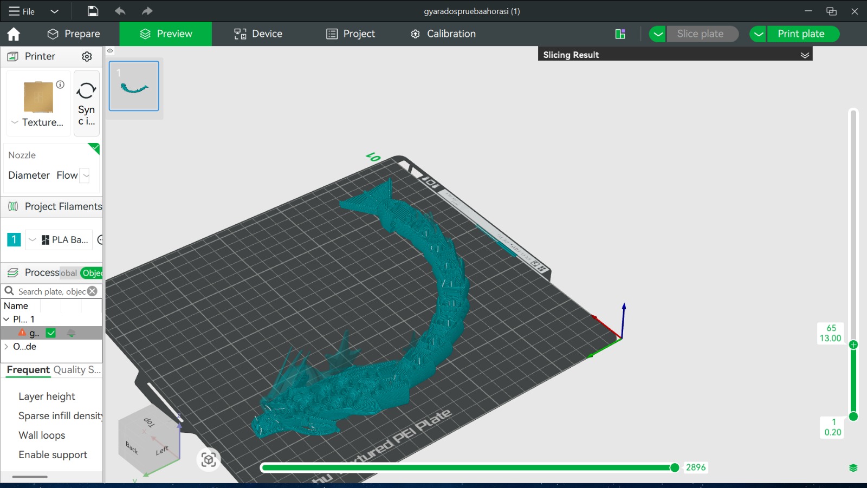
Task: Click the Name column header
Action: [16, 306]
